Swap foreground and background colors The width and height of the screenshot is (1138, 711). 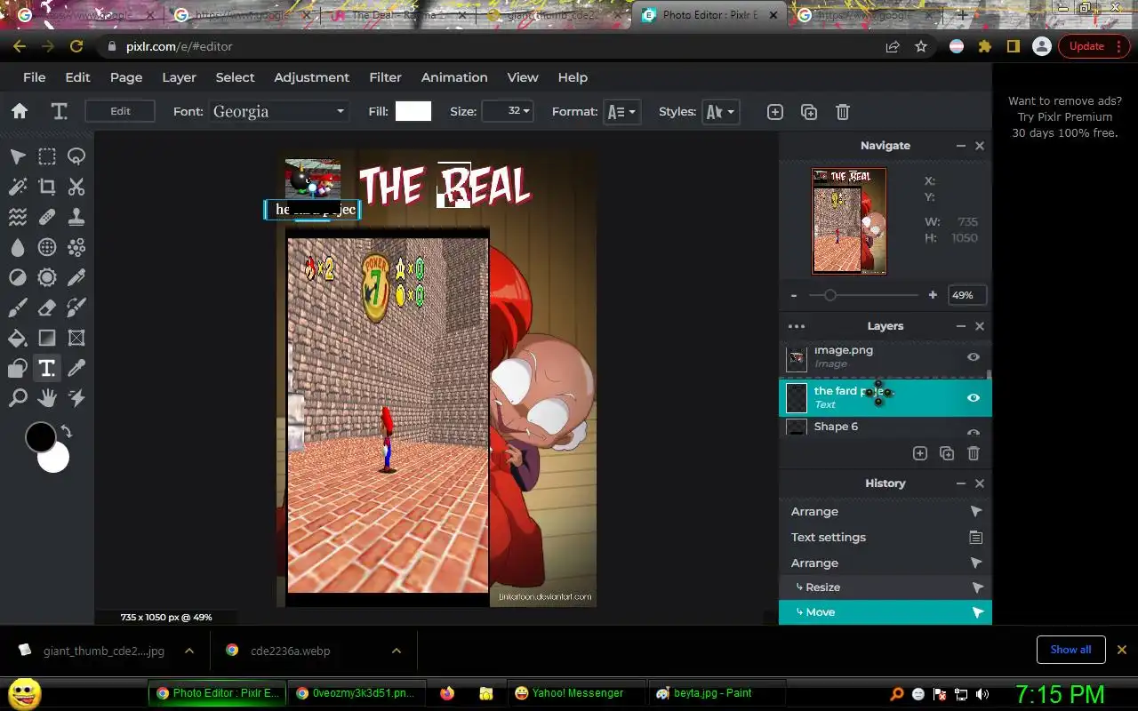[67, 432]
